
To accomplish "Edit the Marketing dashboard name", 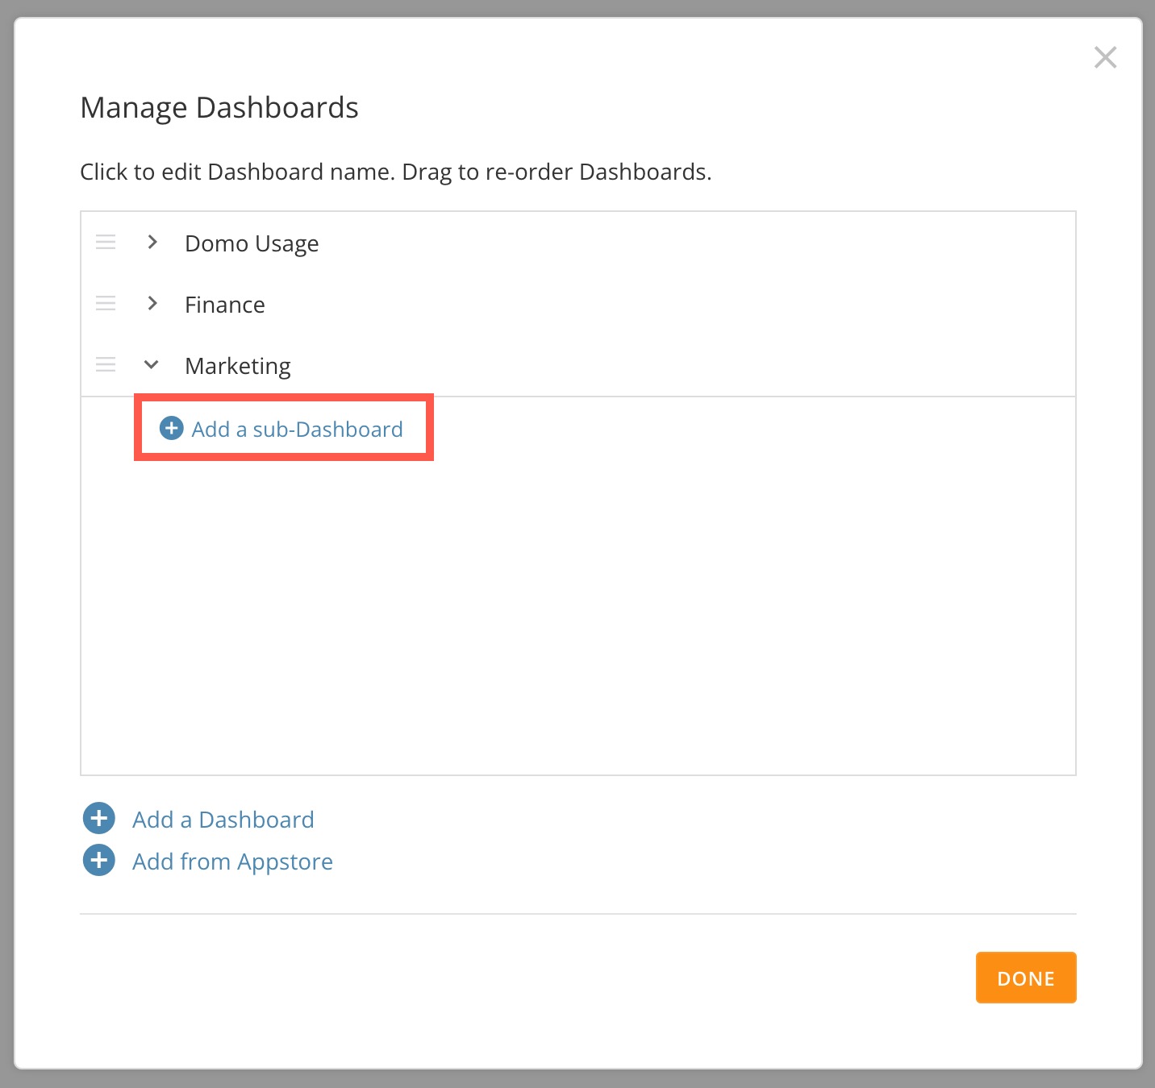I will [238, 366].
